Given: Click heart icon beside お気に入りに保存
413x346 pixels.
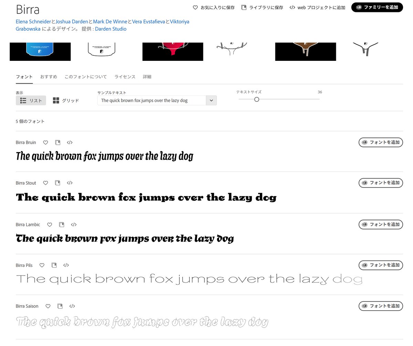Looking at the screenshot, I should (x=195, y=8).
